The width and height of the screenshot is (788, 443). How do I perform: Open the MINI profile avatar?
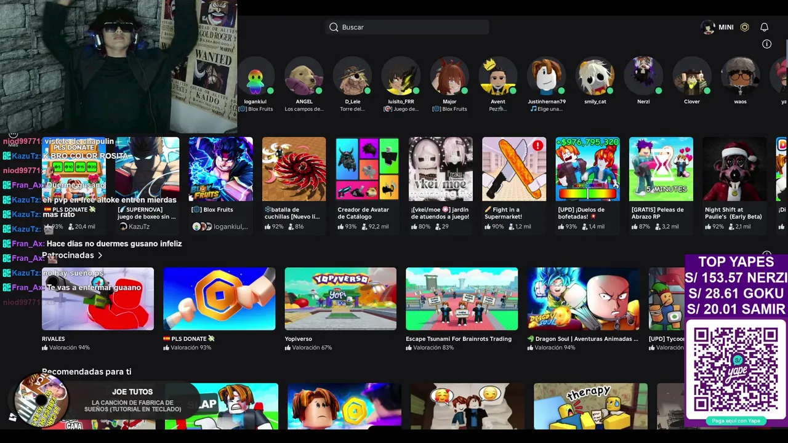pyautogui.click(x=708, y=27)
